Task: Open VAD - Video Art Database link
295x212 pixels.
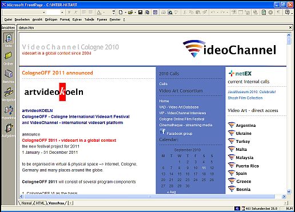Action: (179, 107)
